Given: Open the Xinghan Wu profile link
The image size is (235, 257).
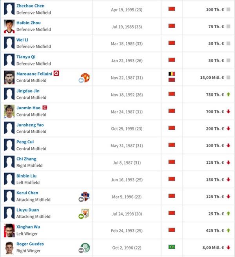Looking at the screenshot, I should click(x=28, y=227).
